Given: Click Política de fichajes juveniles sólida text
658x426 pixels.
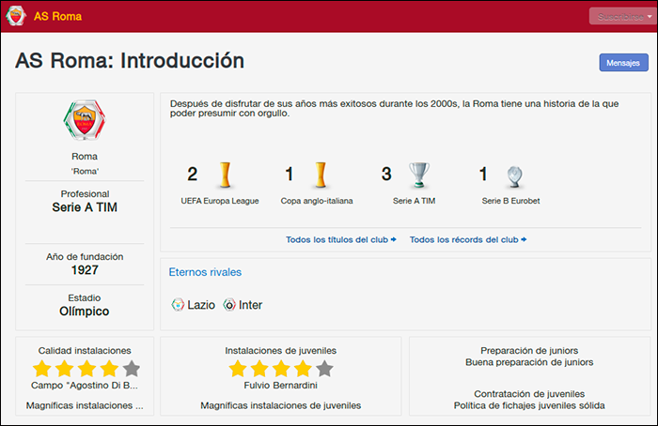Looking at the screenshot, I should (529, 405).
